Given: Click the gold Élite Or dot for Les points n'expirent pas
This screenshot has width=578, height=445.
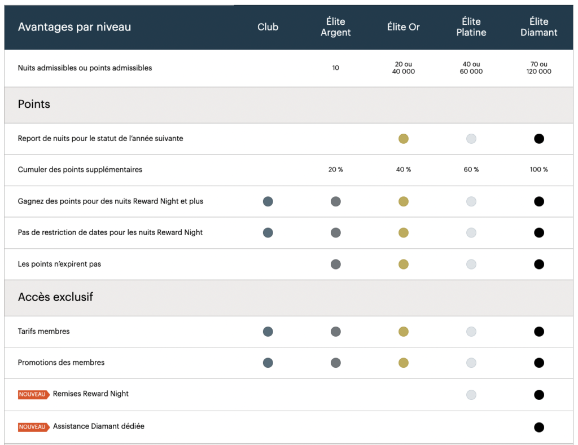Looking at the screenshot, I should (x=404, y=264).
